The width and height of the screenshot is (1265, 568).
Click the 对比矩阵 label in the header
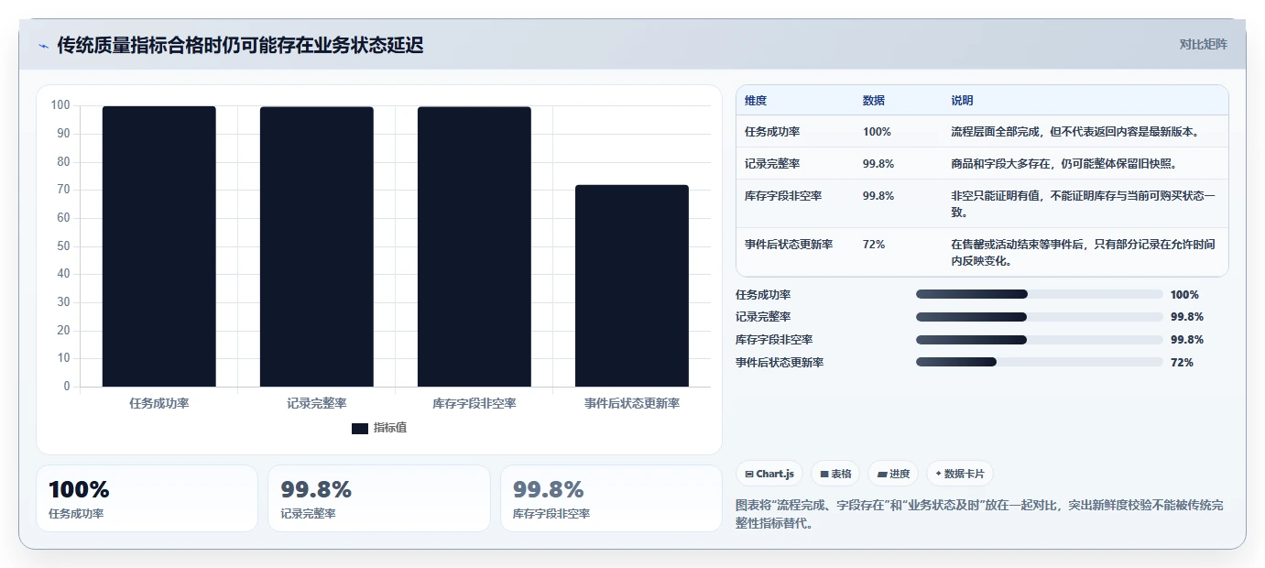(x=1203, y=44)
